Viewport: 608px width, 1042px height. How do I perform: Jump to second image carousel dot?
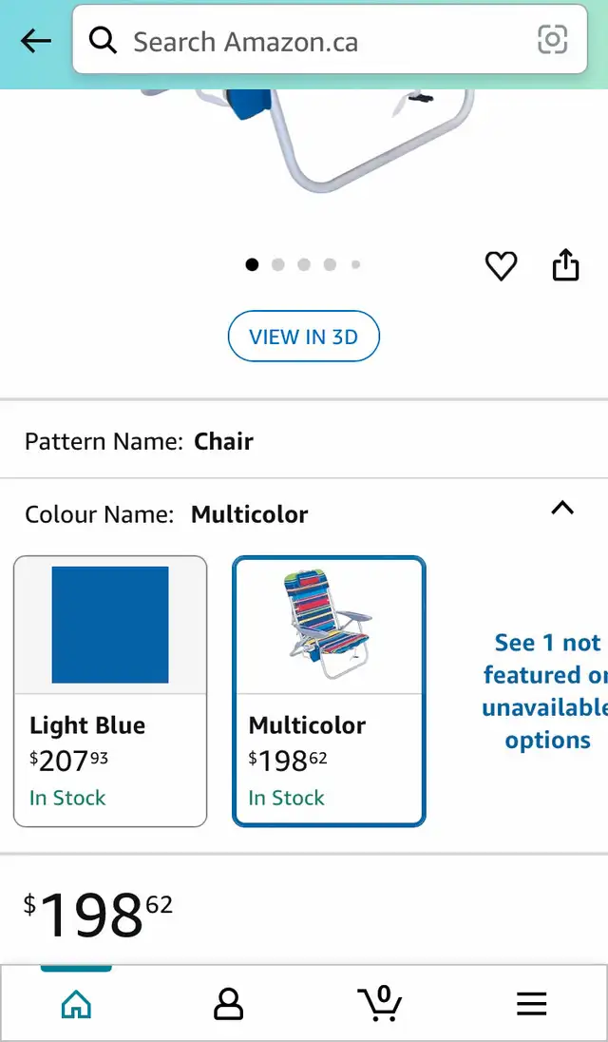point(278,265)
